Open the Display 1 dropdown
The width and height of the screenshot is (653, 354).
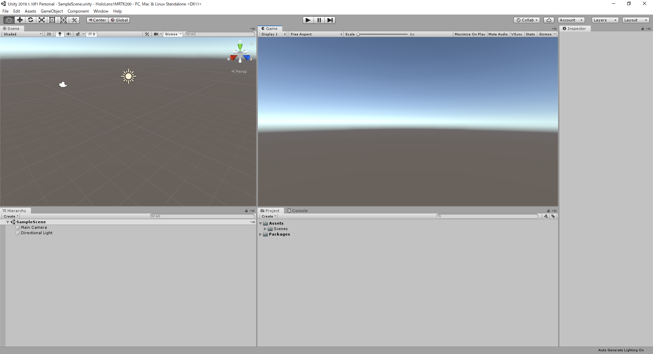pos(273,34)
